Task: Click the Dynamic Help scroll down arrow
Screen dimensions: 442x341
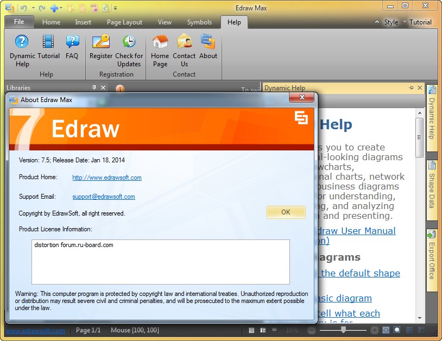Action: (419, 318)
